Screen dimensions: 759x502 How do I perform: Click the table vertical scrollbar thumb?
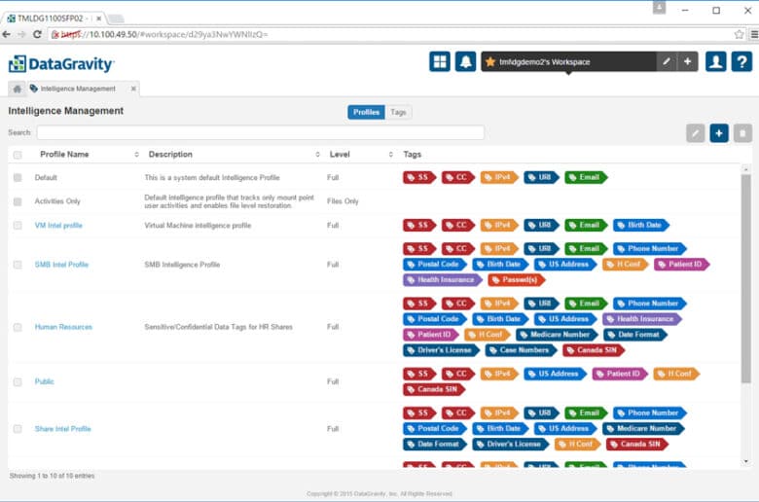(746, 278)
